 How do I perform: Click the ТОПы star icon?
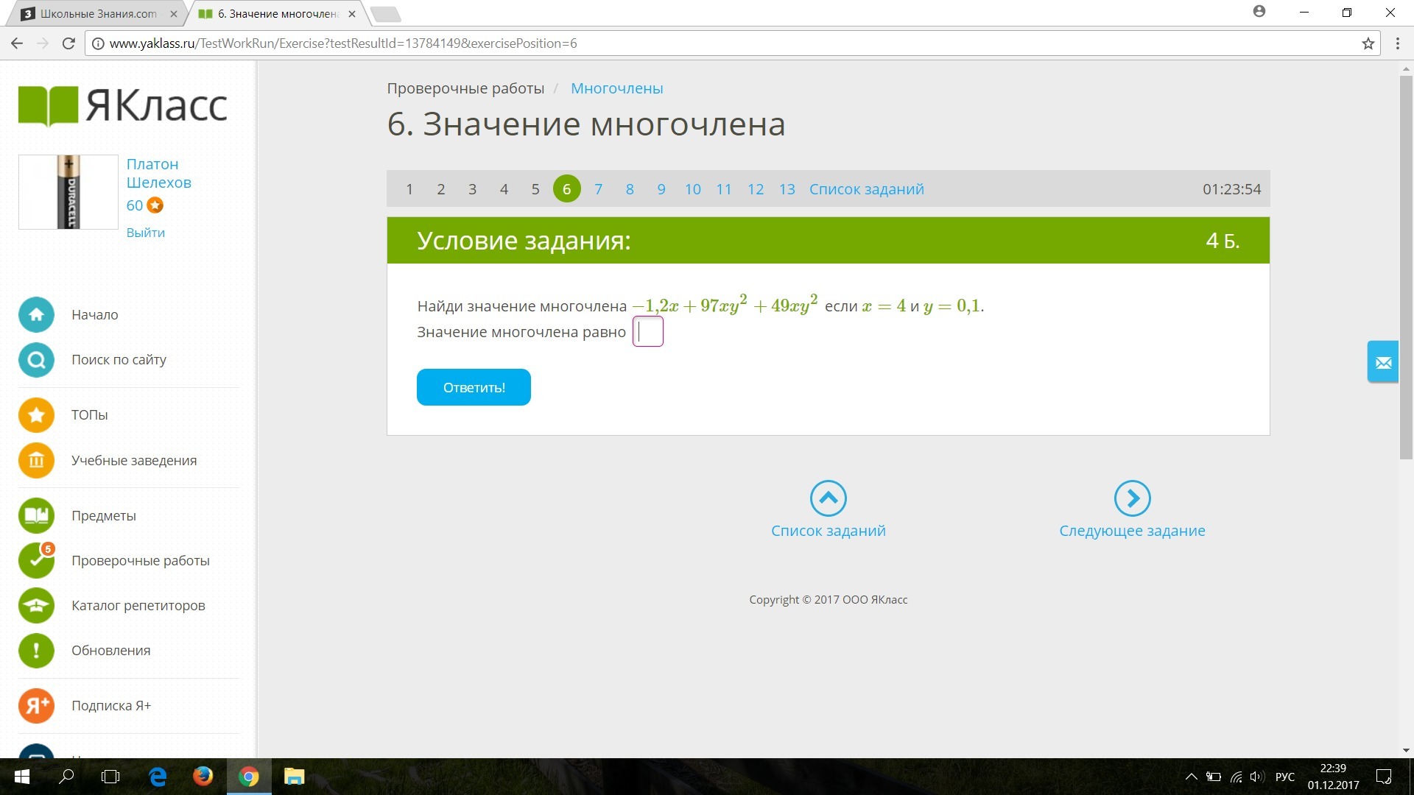pyautogui.click(x=36, y=415)
